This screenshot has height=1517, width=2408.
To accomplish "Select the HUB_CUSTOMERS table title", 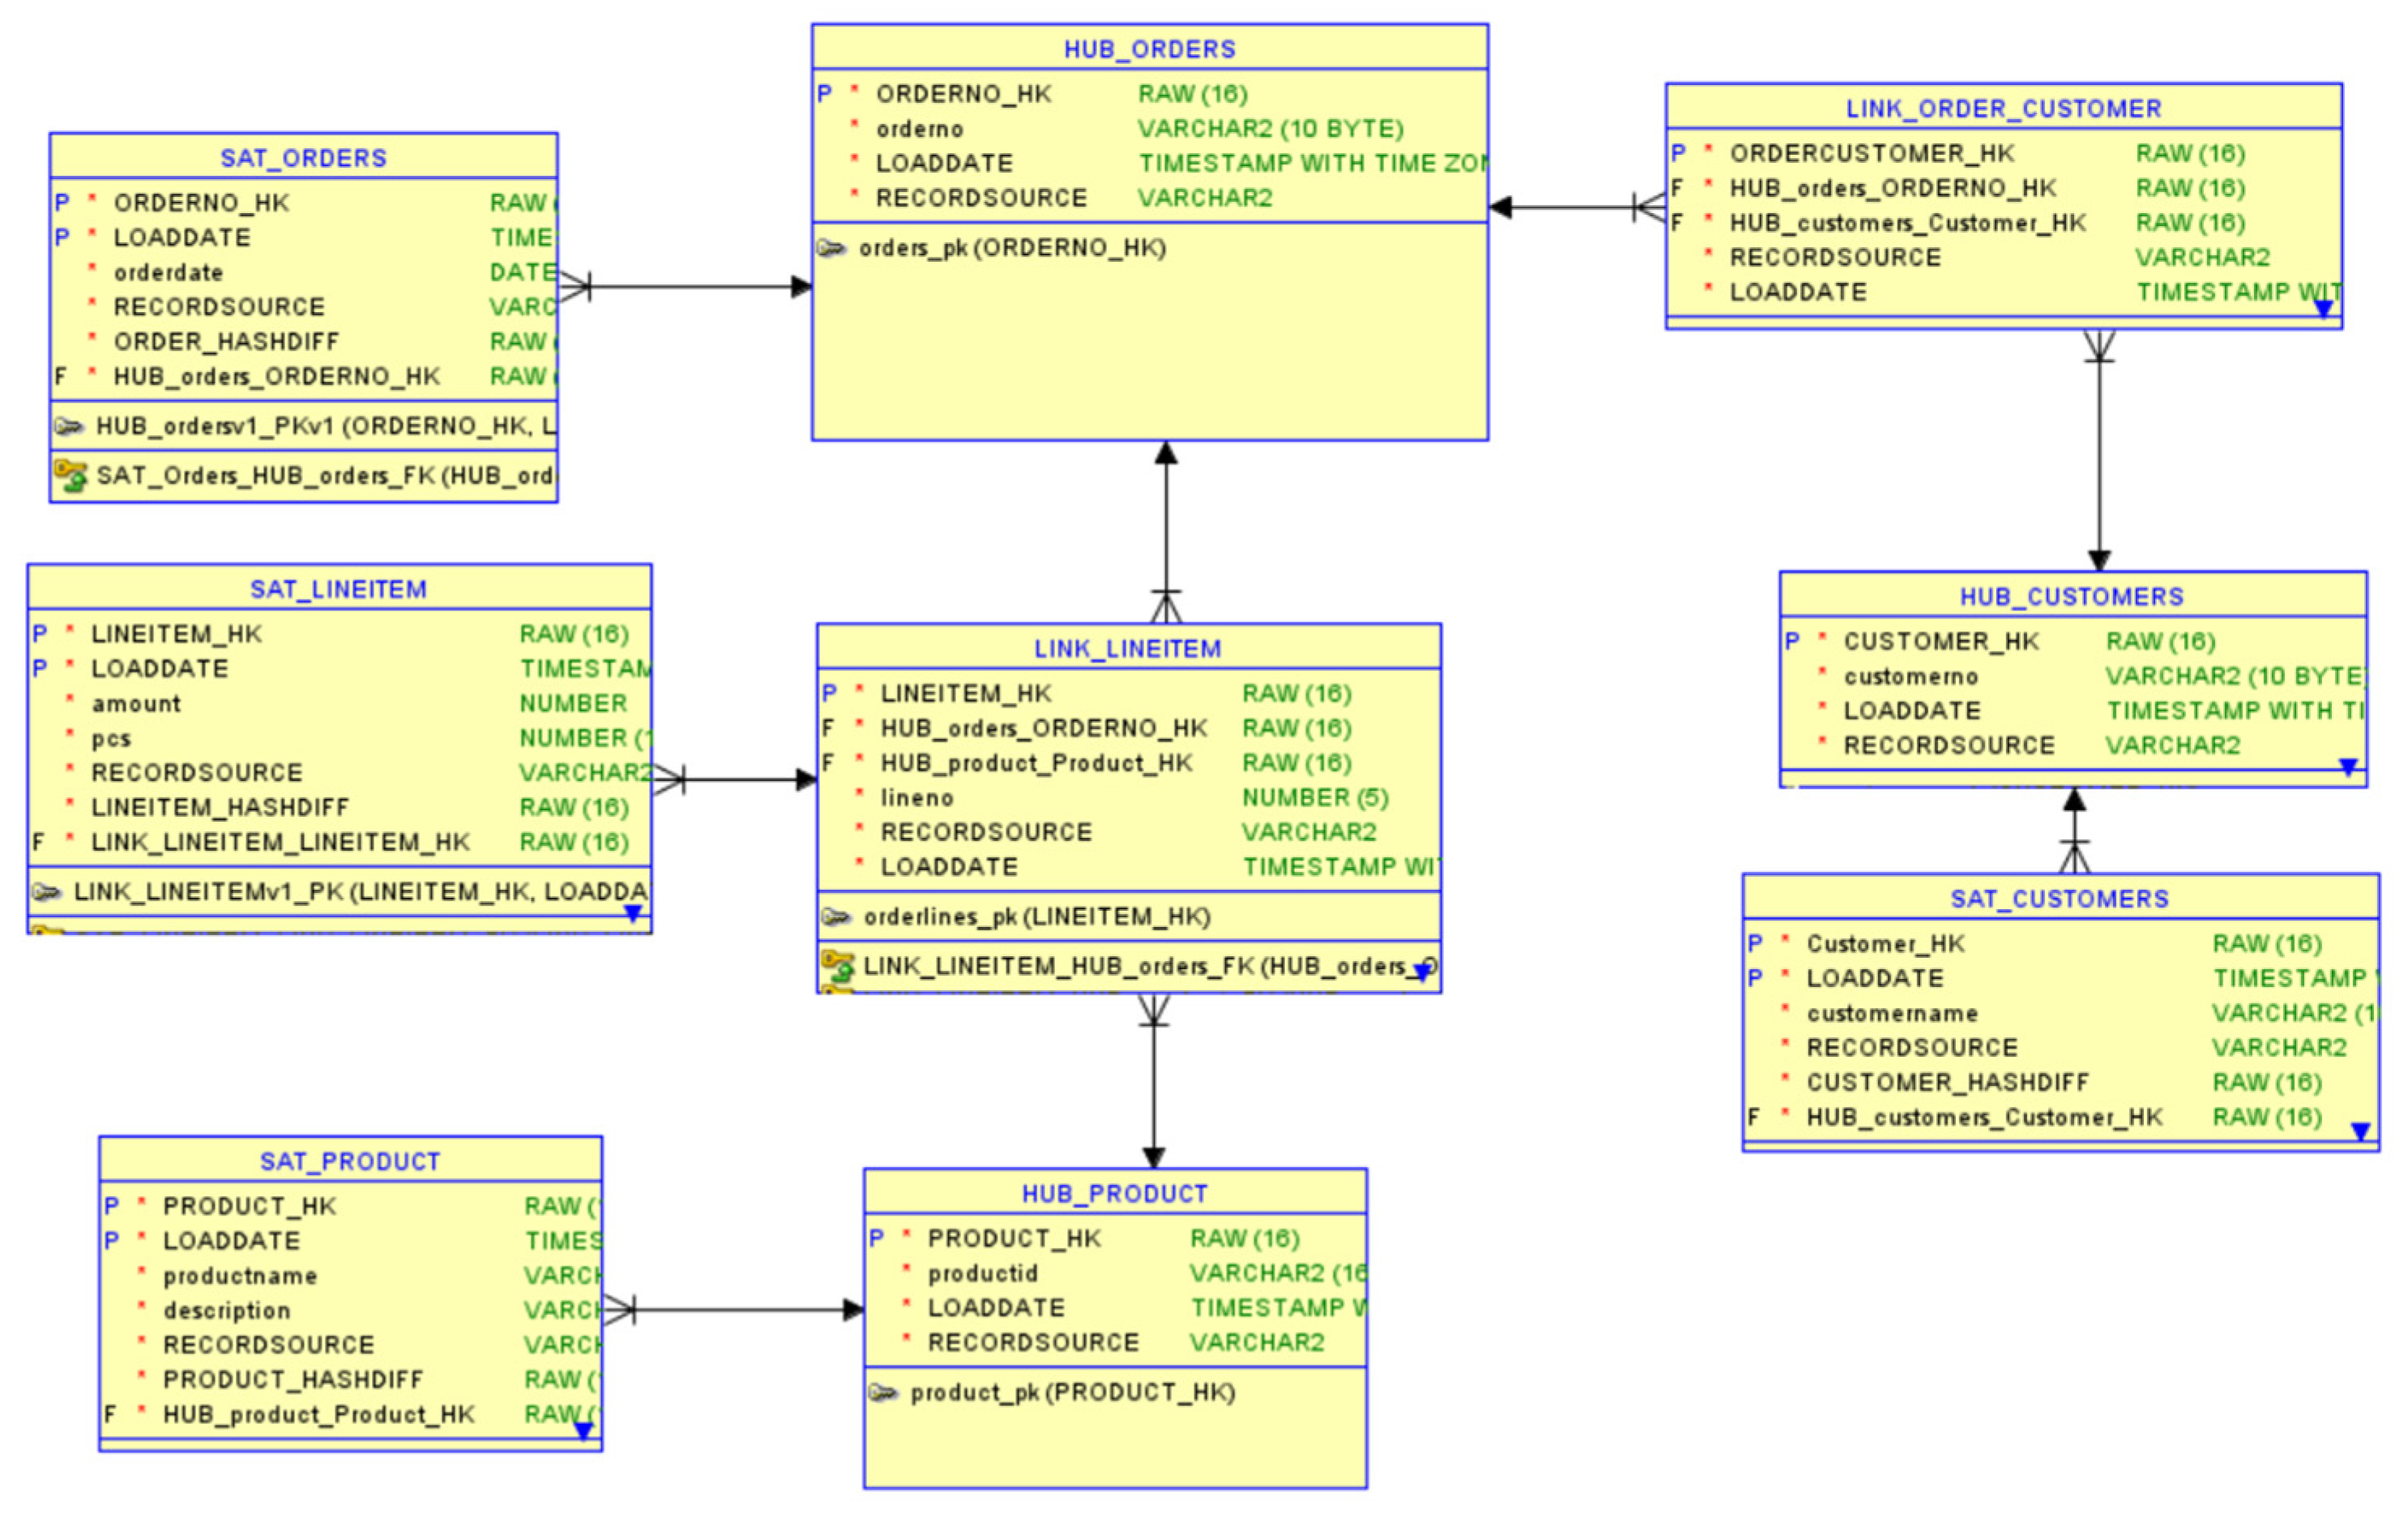I will coord(2072,597).
